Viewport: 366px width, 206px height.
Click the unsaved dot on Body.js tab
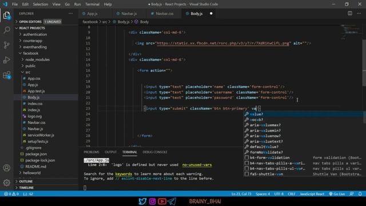coord(211,14)
